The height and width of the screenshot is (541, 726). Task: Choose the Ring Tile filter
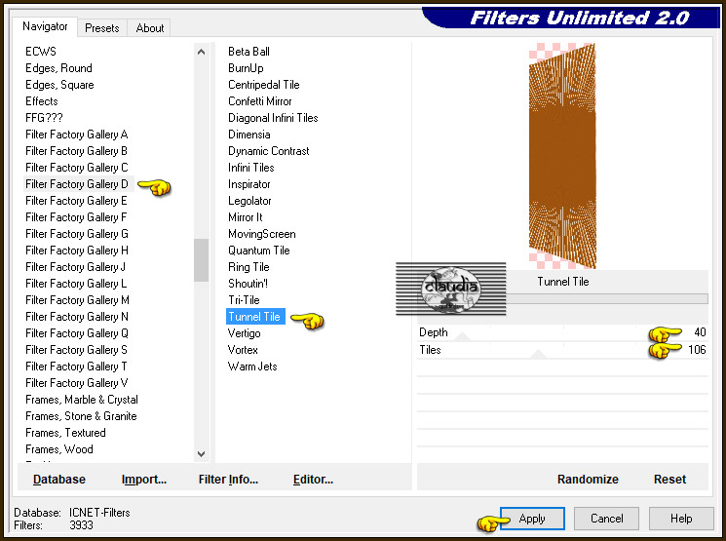point(248,267)
